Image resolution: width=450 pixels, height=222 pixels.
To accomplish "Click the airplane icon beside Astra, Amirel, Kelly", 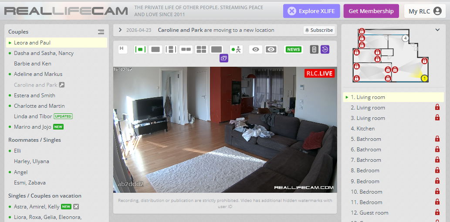I will tap(76, 206).
